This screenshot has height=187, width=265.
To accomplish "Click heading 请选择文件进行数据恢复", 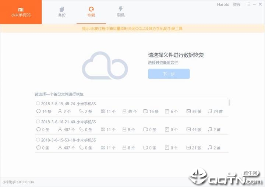I will click(x=176, y=55).
